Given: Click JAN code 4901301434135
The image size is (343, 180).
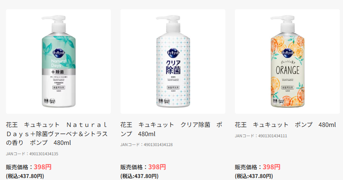Looking at the screenshot, I should coord(32,154).
